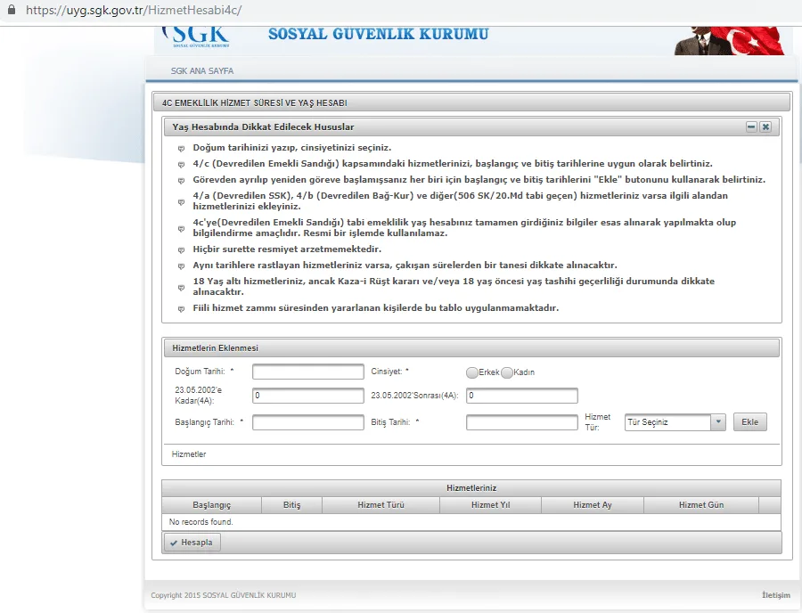Select the Kadın gender radio button
The image size is (802, 613).
pos(507,372)
